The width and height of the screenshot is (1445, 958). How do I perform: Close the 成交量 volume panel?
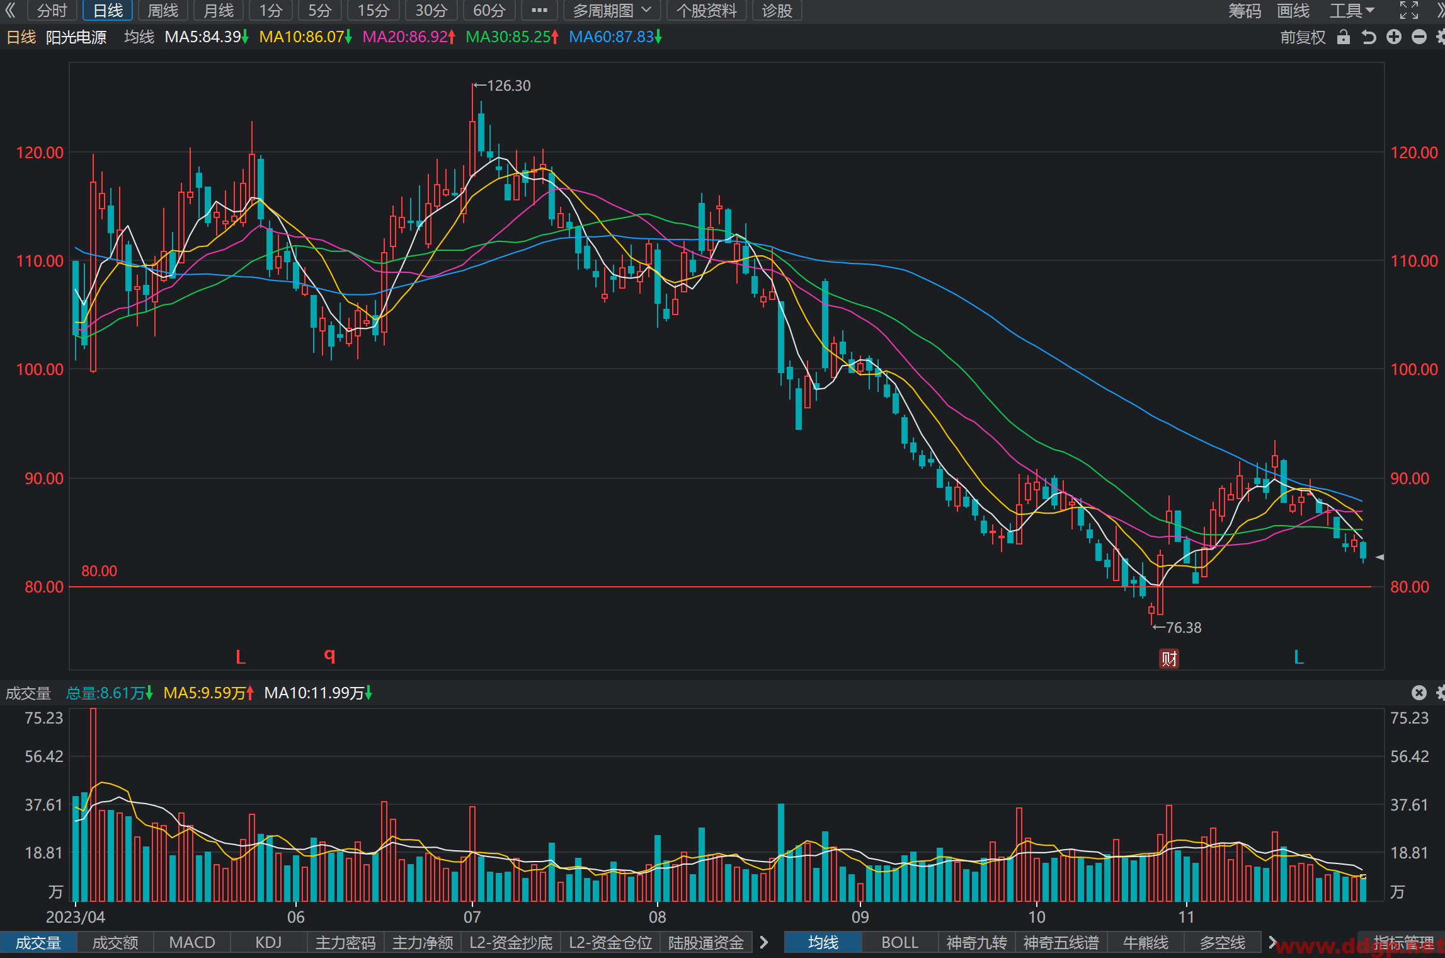point(1419,693)
